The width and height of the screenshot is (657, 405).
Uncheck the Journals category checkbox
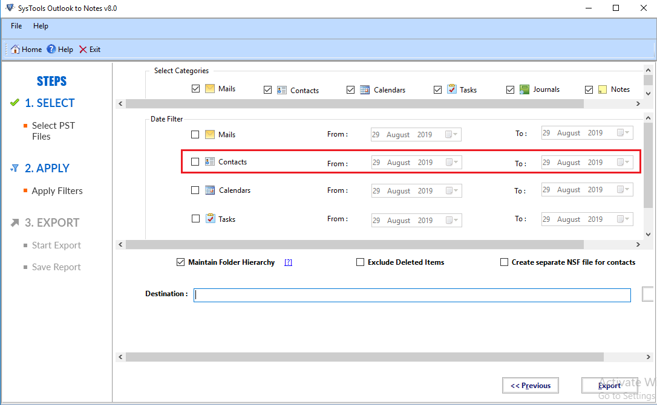(x=511, y=89)
